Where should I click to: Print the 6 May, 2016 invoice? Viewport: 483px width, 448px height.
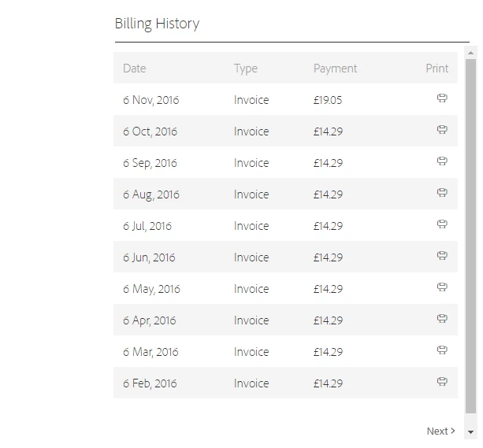click(442, 287)
